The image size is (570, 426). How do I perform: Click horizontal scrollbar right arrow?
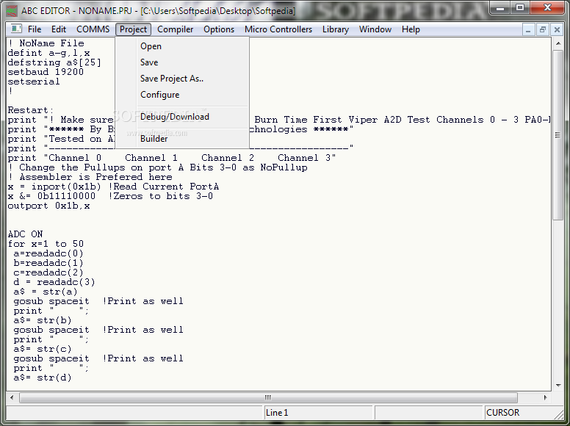click(546, 397)
